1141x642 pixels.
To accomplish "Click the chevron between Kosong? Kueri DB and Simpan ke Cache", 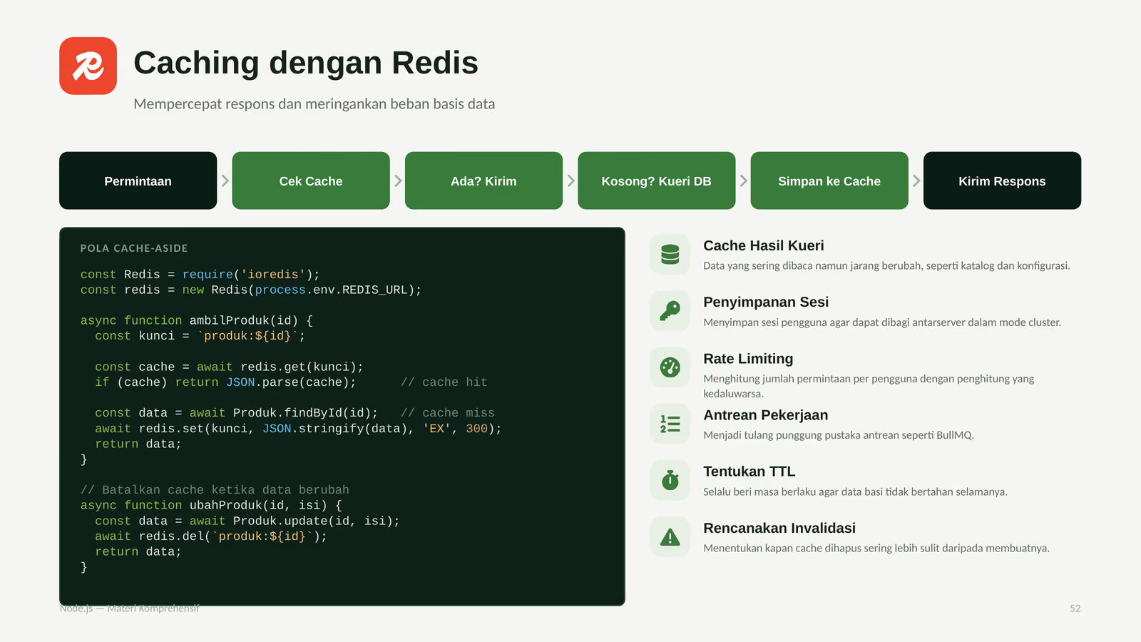I will coord(743,180).
